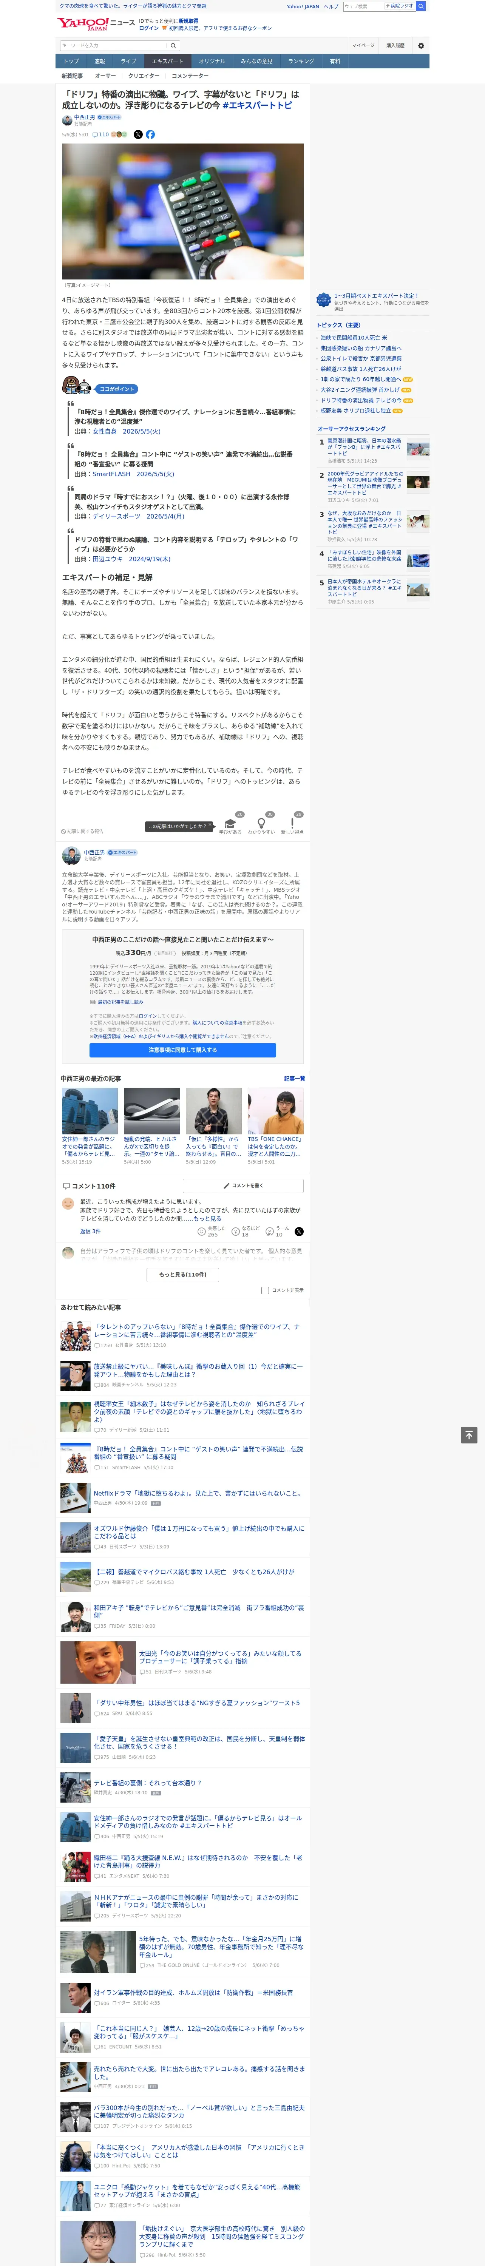Click 最初の記事を試し読み trial read link
The image size is (485, 2266).
(x=116, y=1002)
